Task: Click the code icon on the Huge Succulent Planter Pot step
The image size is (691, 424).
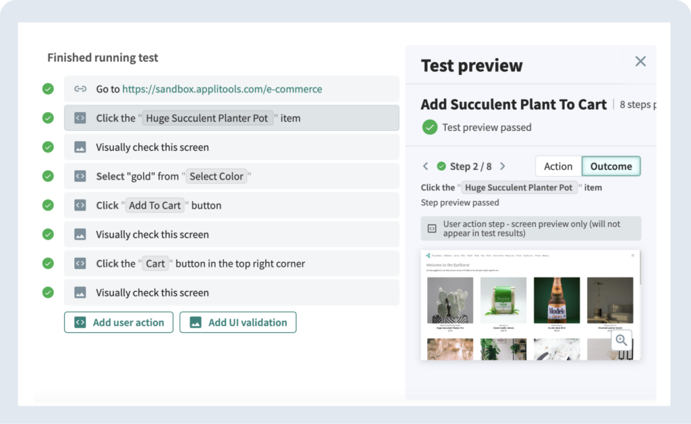Action: point(80,117)
